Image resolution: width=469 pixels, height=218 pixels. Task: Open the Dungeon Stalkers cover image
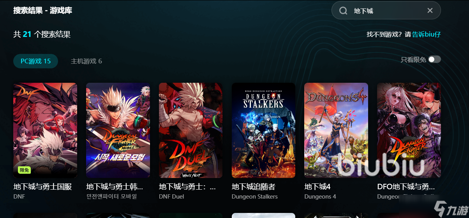coord(263,130)
